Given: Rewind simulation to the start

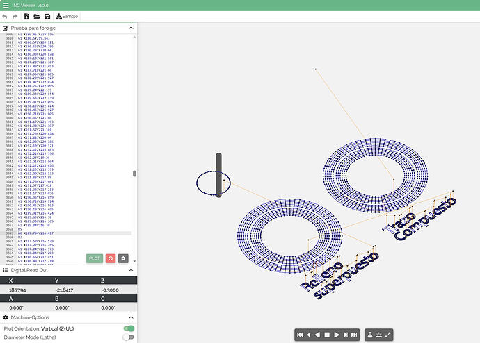Looking at the screenshot, I should (300, 335).
